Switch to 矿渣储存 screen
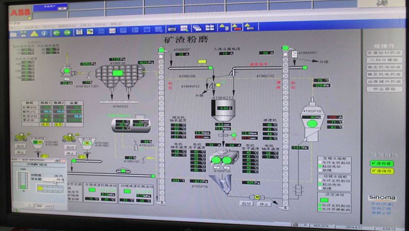 pos(382,171)
